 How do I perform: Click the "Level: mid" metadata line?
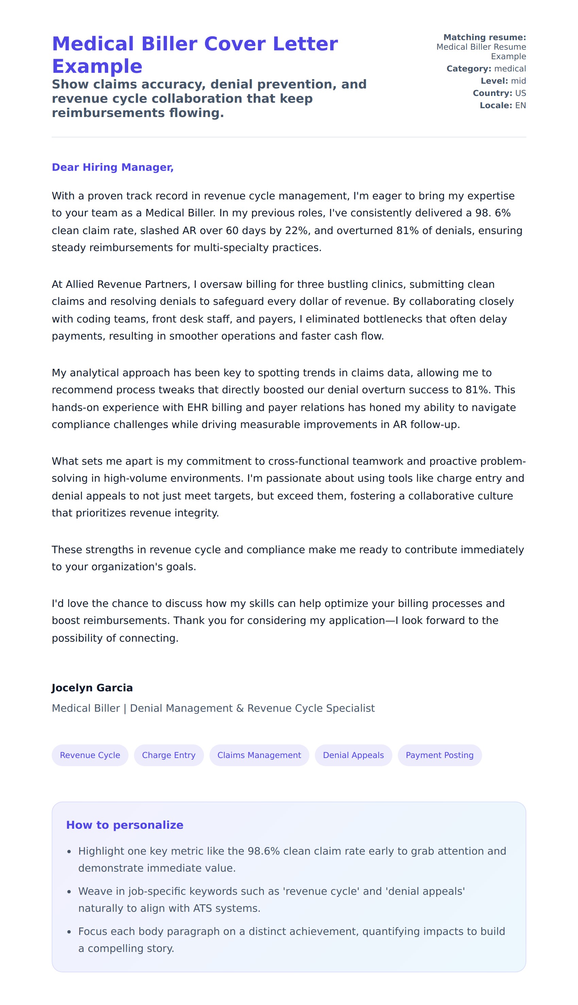(x=503, y=81)
